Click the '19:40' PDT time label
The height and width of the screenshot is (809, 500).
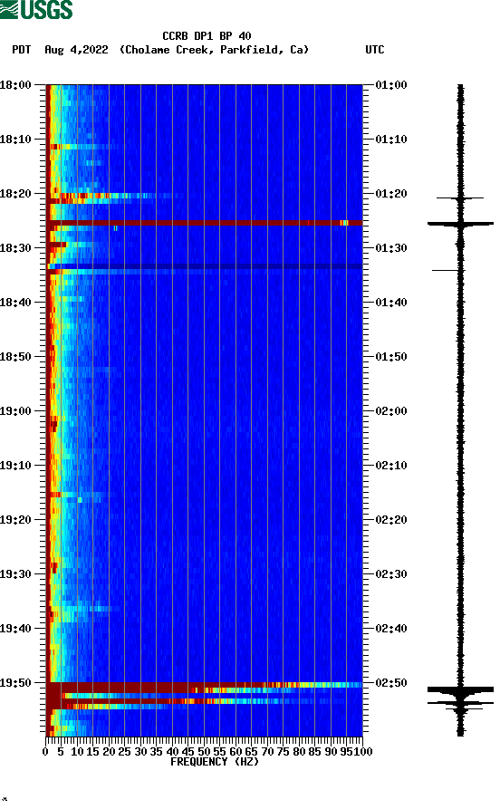[15, 629]
